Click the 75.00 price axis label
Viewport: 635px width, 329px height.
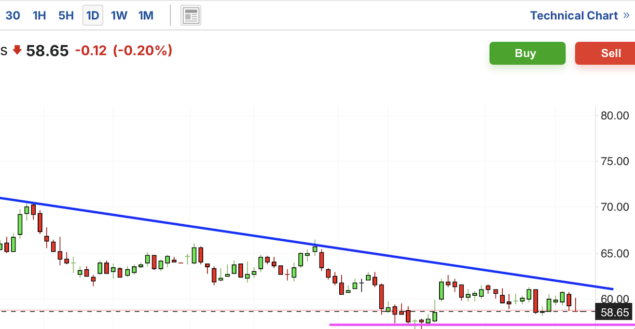point(615,161)
